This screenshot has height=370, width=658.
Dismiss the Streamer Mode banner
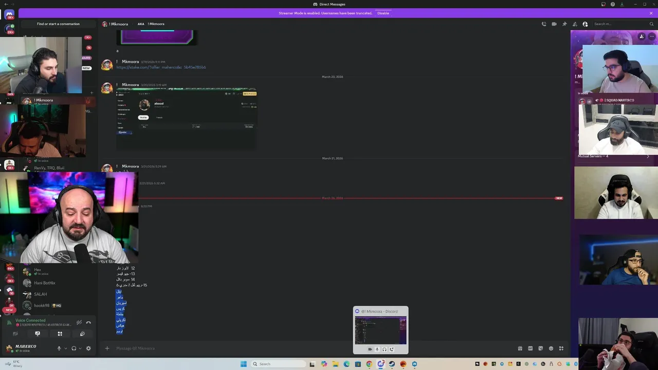coord(651,13)
